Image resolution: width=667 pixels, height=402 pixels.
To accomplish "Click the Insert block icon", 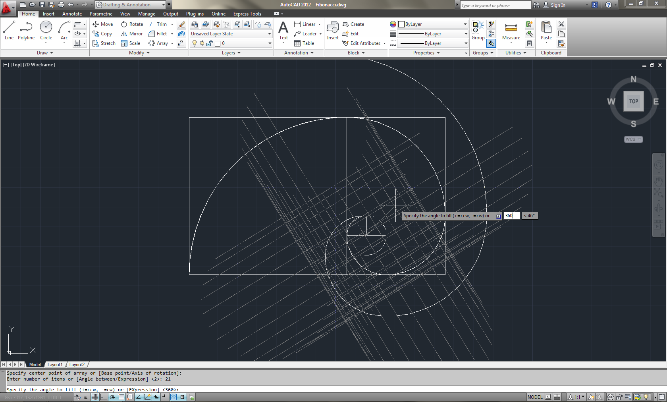I will click(x=332, y=29).
